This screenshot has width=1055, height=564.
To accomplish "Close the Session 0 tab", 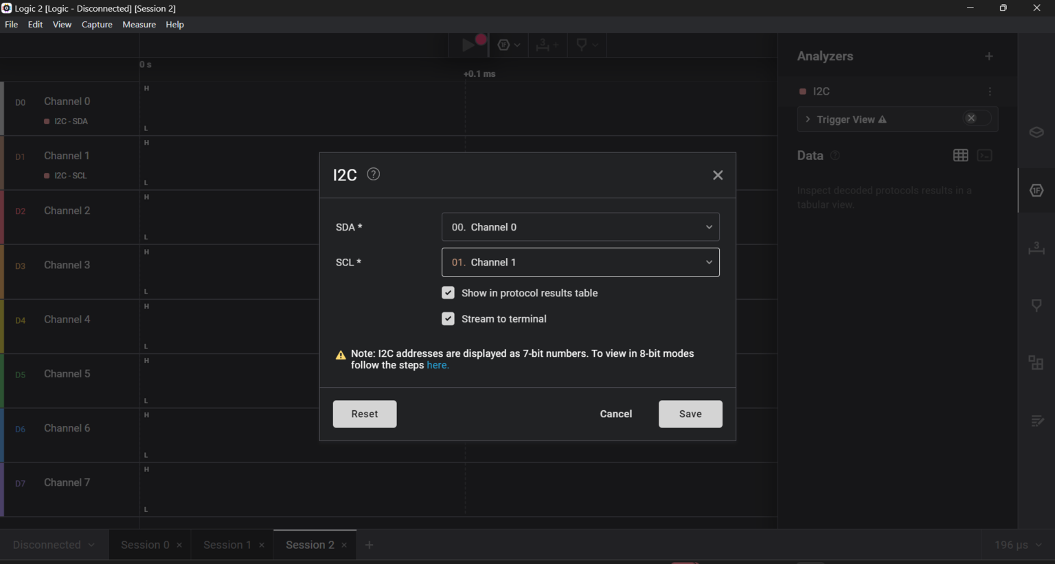I will [179, 545].
